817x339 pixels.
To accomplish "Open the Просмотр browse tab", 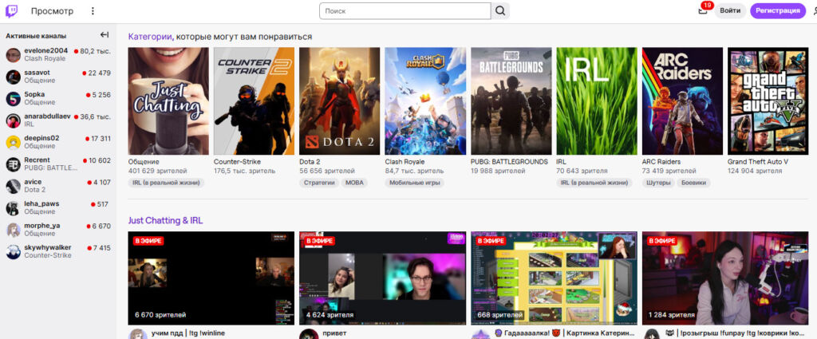I will [52, 11].
